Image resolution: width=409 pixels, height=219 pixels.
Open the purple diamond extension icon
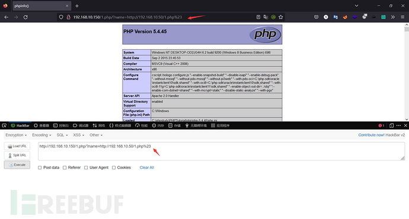tap(354, 17)
